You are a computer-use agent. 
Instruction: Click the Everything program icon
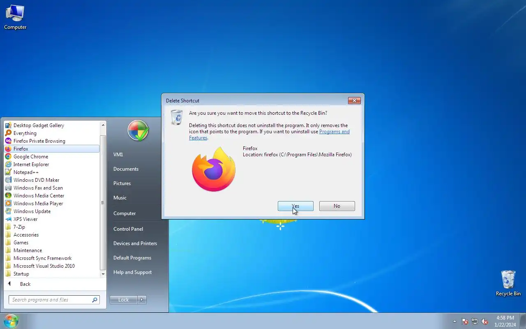[8, 133]
